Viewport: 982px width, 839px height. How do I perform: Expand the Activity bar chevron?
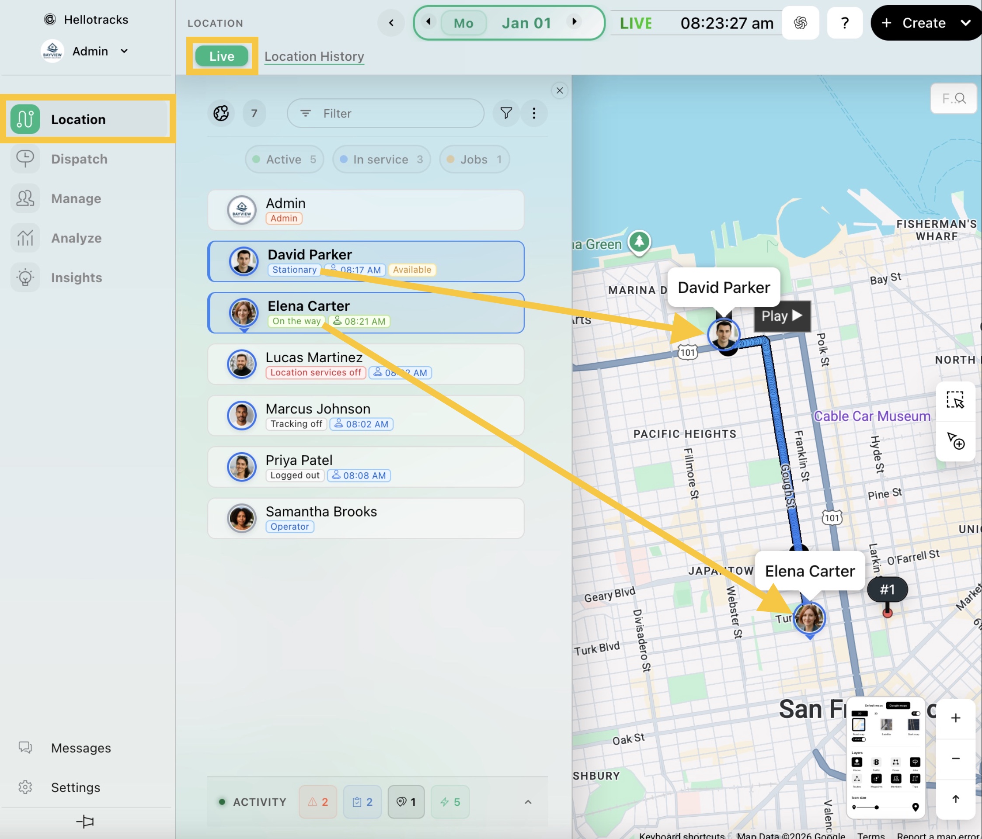[x=528, y=802]
